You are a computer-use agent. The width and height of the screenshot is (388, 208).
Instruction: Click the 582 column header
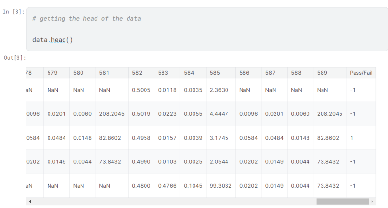pyautogui.click(x=137, y=73)
